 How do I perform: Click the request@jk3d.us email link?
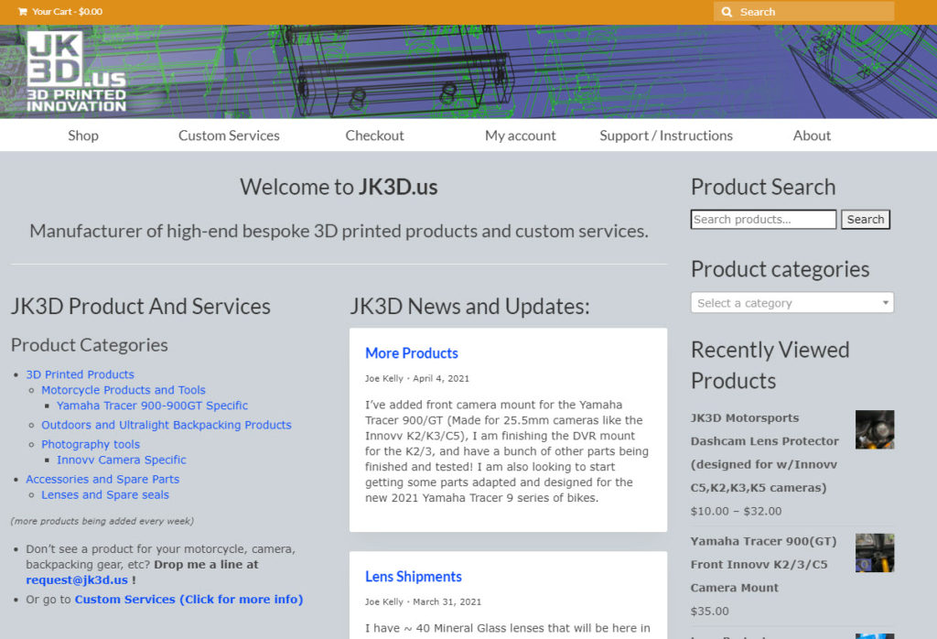coord(77,579)
